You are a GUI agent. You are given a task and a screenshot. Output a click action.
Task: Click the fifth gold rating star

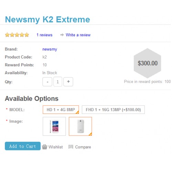[x=26, y=35]
